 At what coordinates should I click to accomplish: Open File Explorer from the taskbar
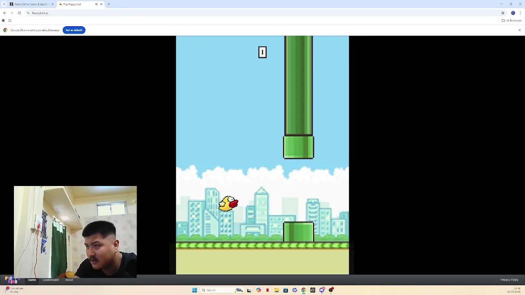276,290
